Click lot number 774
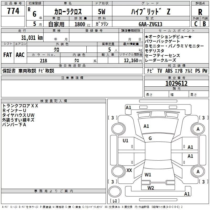 click(13, 11)
